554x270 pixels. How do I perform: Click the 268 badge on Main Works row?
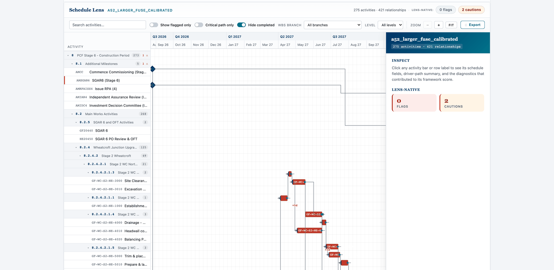[143, 114]
